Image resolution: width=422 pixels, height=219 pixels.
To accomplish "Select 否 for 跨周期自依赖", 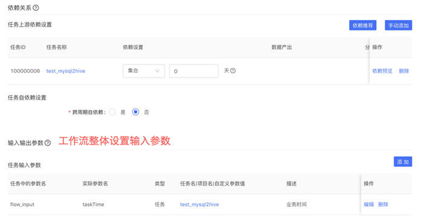I will 136,112.
